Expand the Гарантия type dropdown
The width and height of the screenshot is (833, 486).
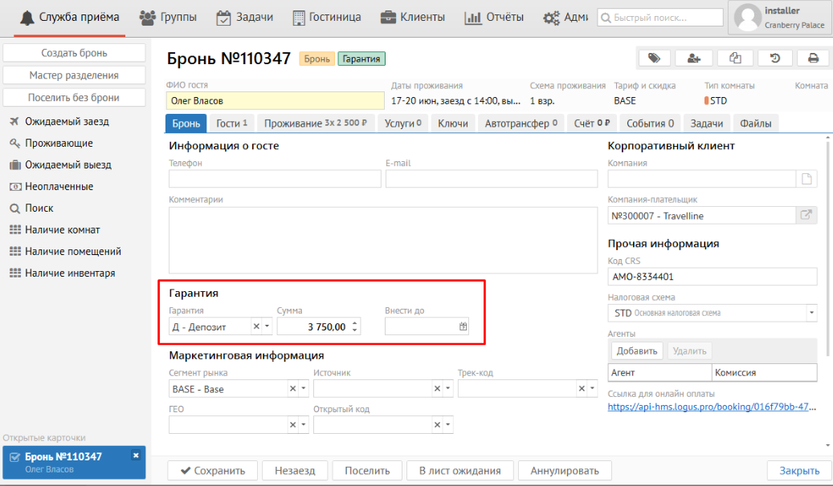point(267,326)
